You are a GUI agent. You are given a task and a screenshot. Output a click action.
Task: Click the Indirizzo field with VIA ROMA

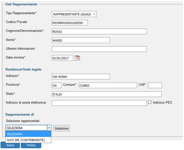[81, 76]
